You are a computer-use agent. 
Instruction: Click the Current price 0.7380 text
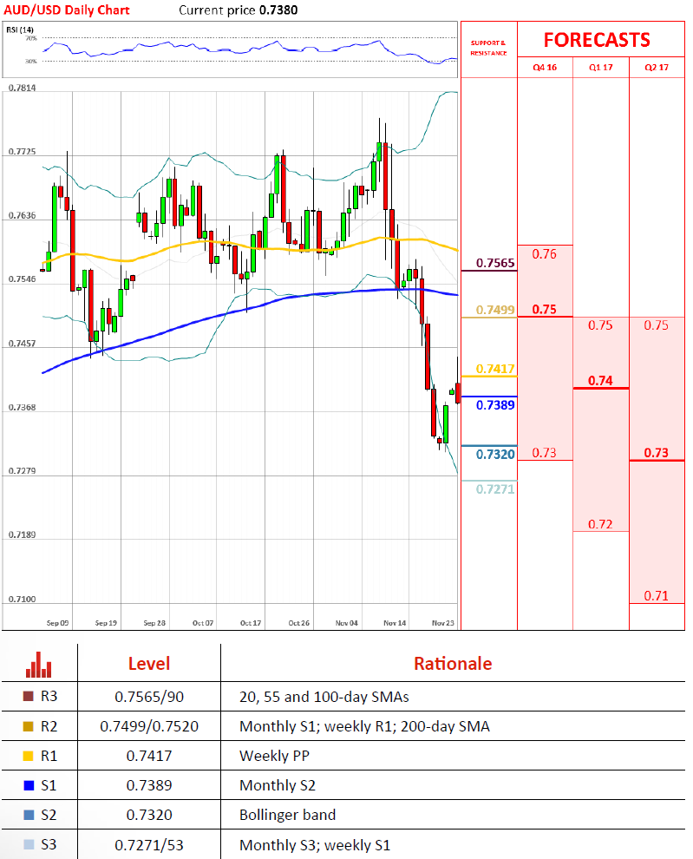pos(239,10)
